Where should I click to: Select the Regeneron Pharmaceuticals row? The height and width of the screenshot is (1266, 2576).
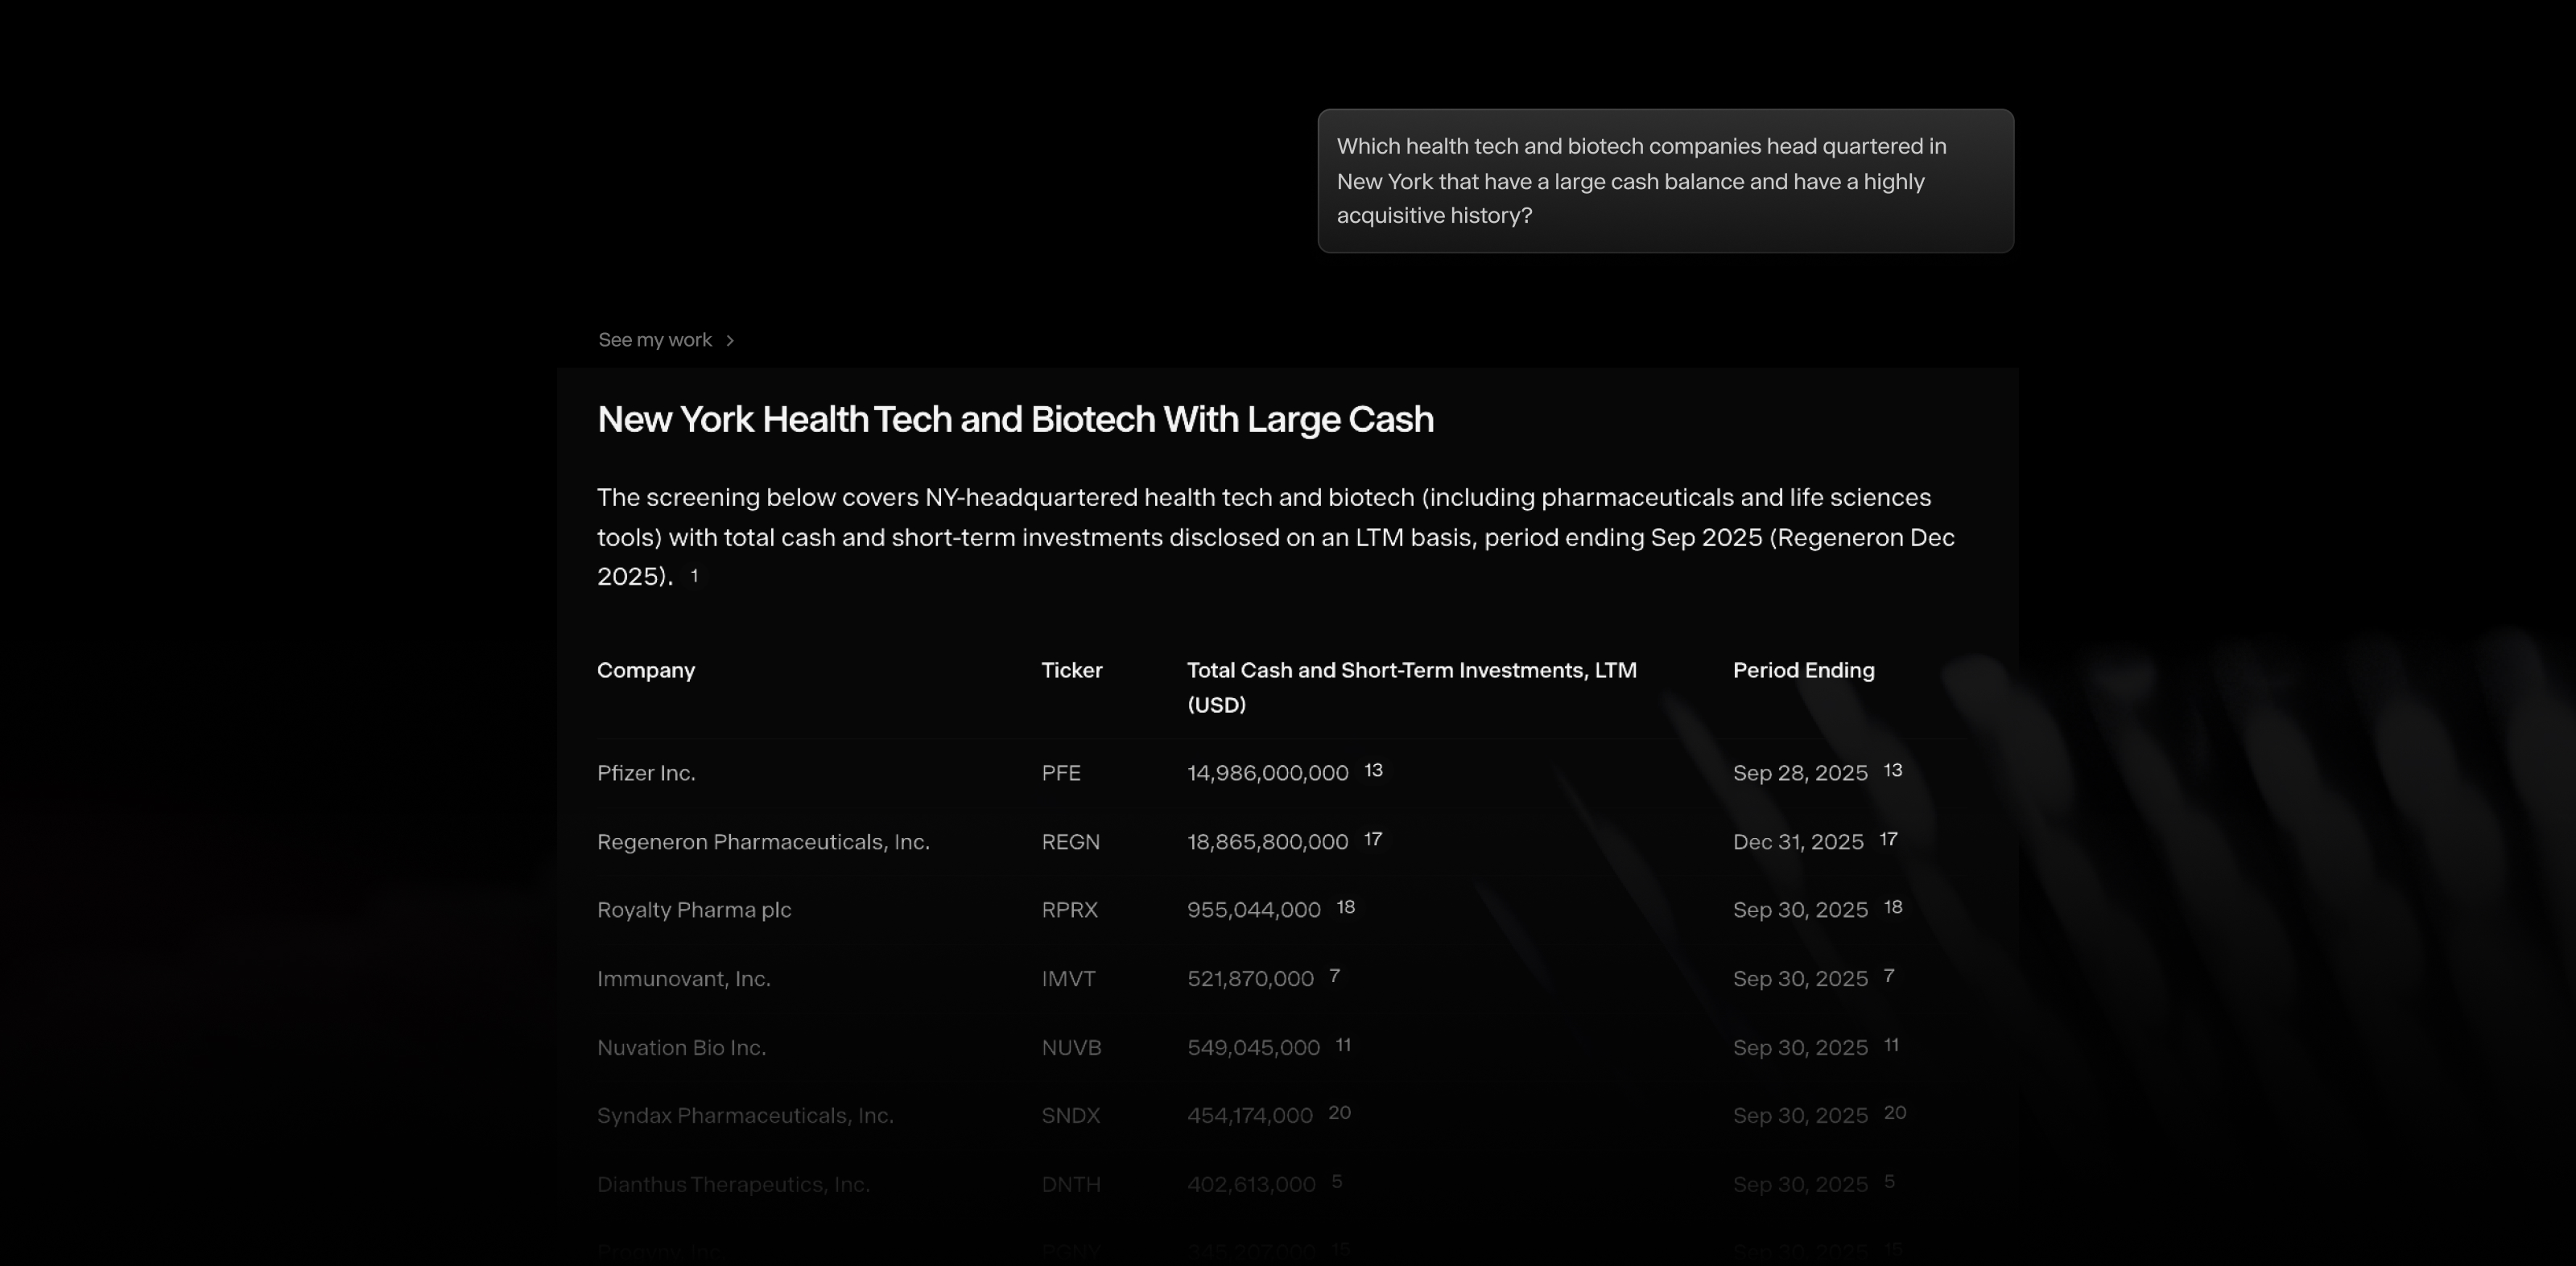(x=763, y=841)
